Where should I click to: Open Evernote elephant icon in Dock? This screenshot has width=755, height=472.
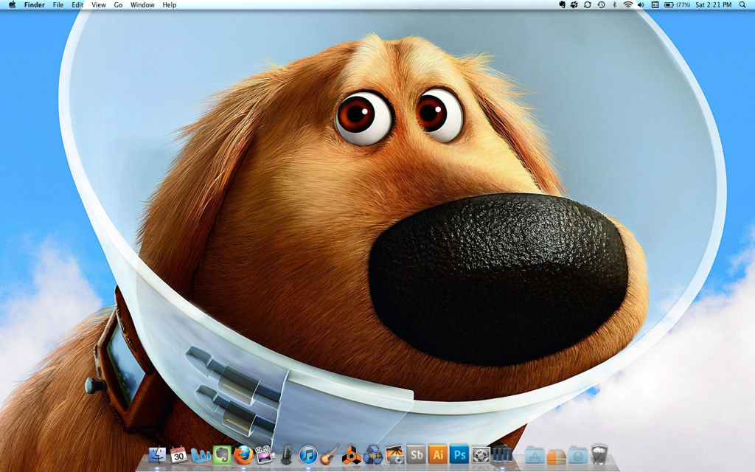pos(222,454)
